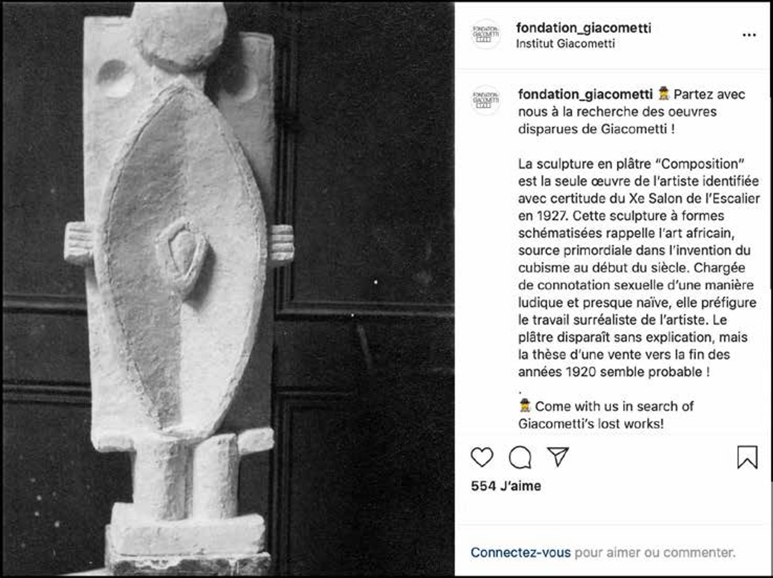Click the Connectez-vous login link

tap(521, 552)
